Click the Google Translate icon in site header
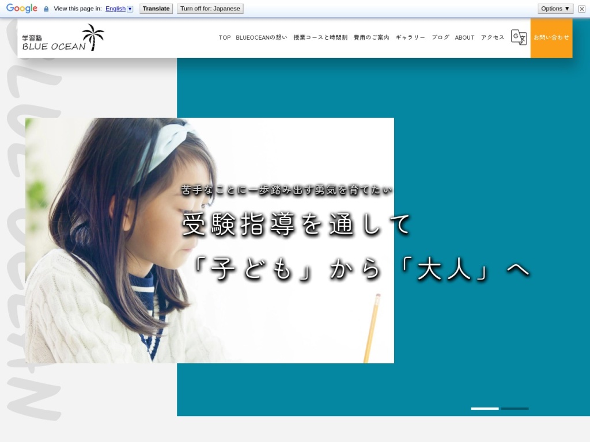 click(x=519, y=37)
